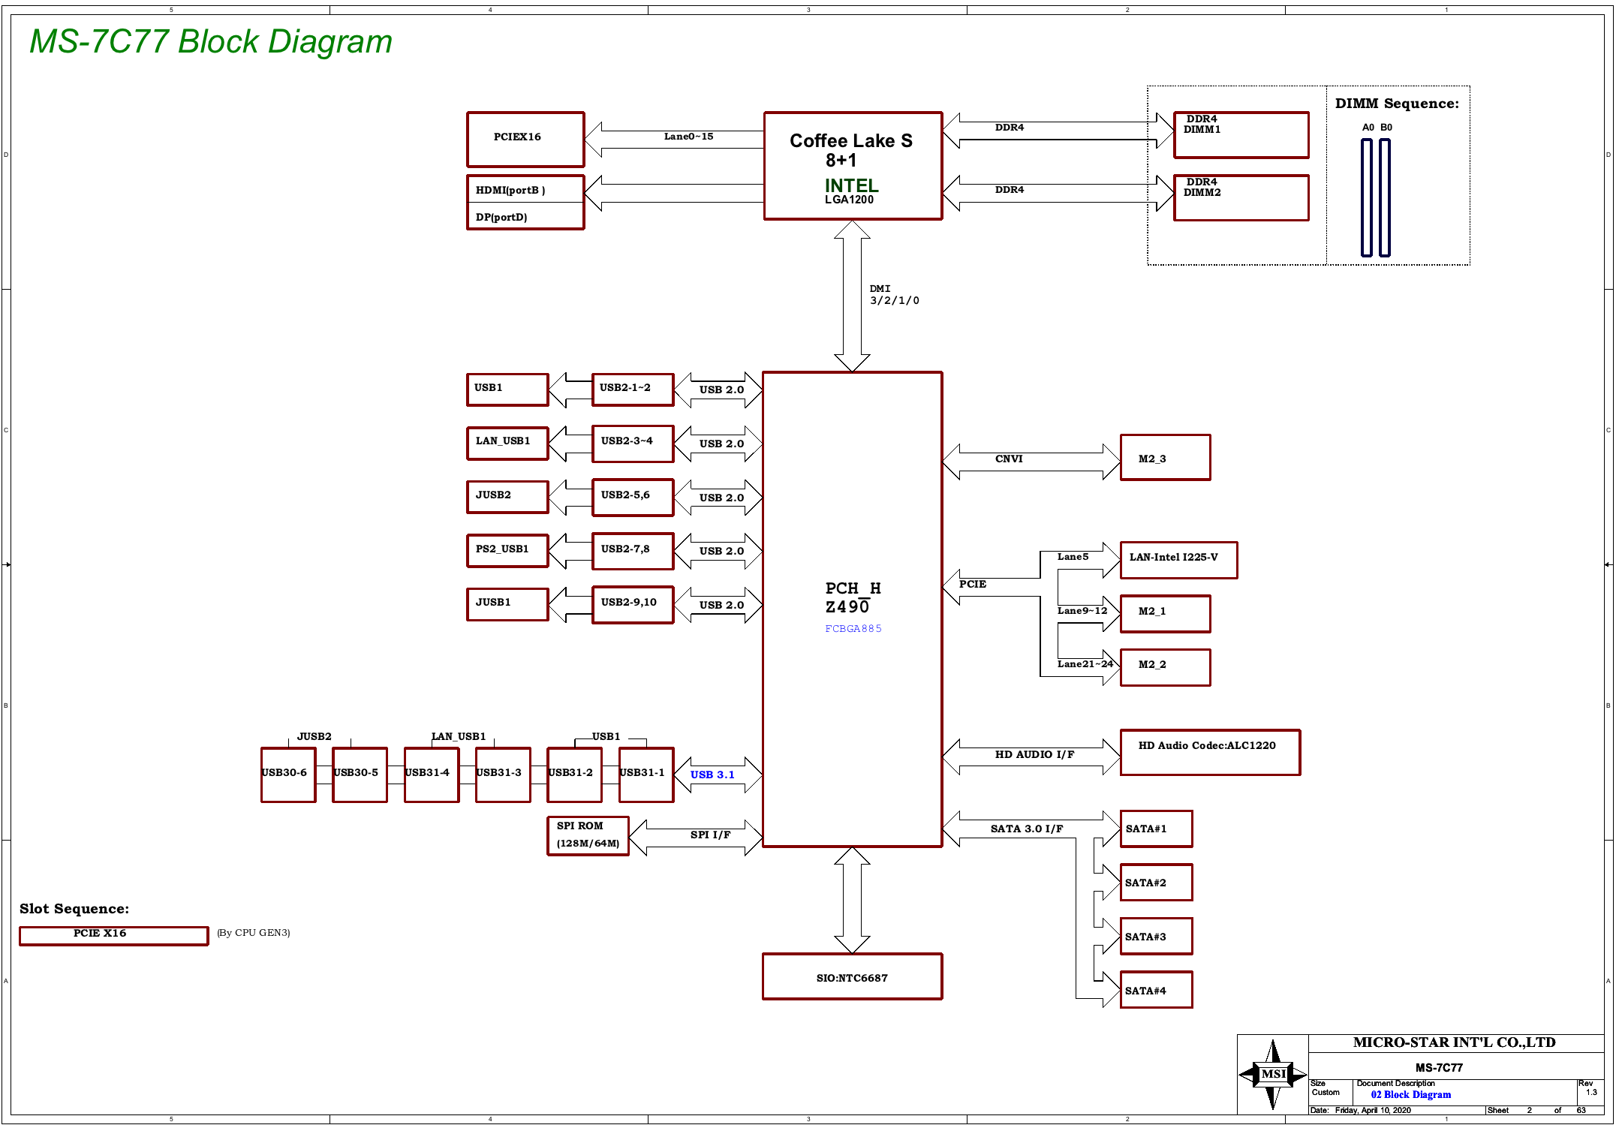Screen dimensions: 1616x1128
Task: Click the LAN_USB1 connector block
Action: point(507,444)
